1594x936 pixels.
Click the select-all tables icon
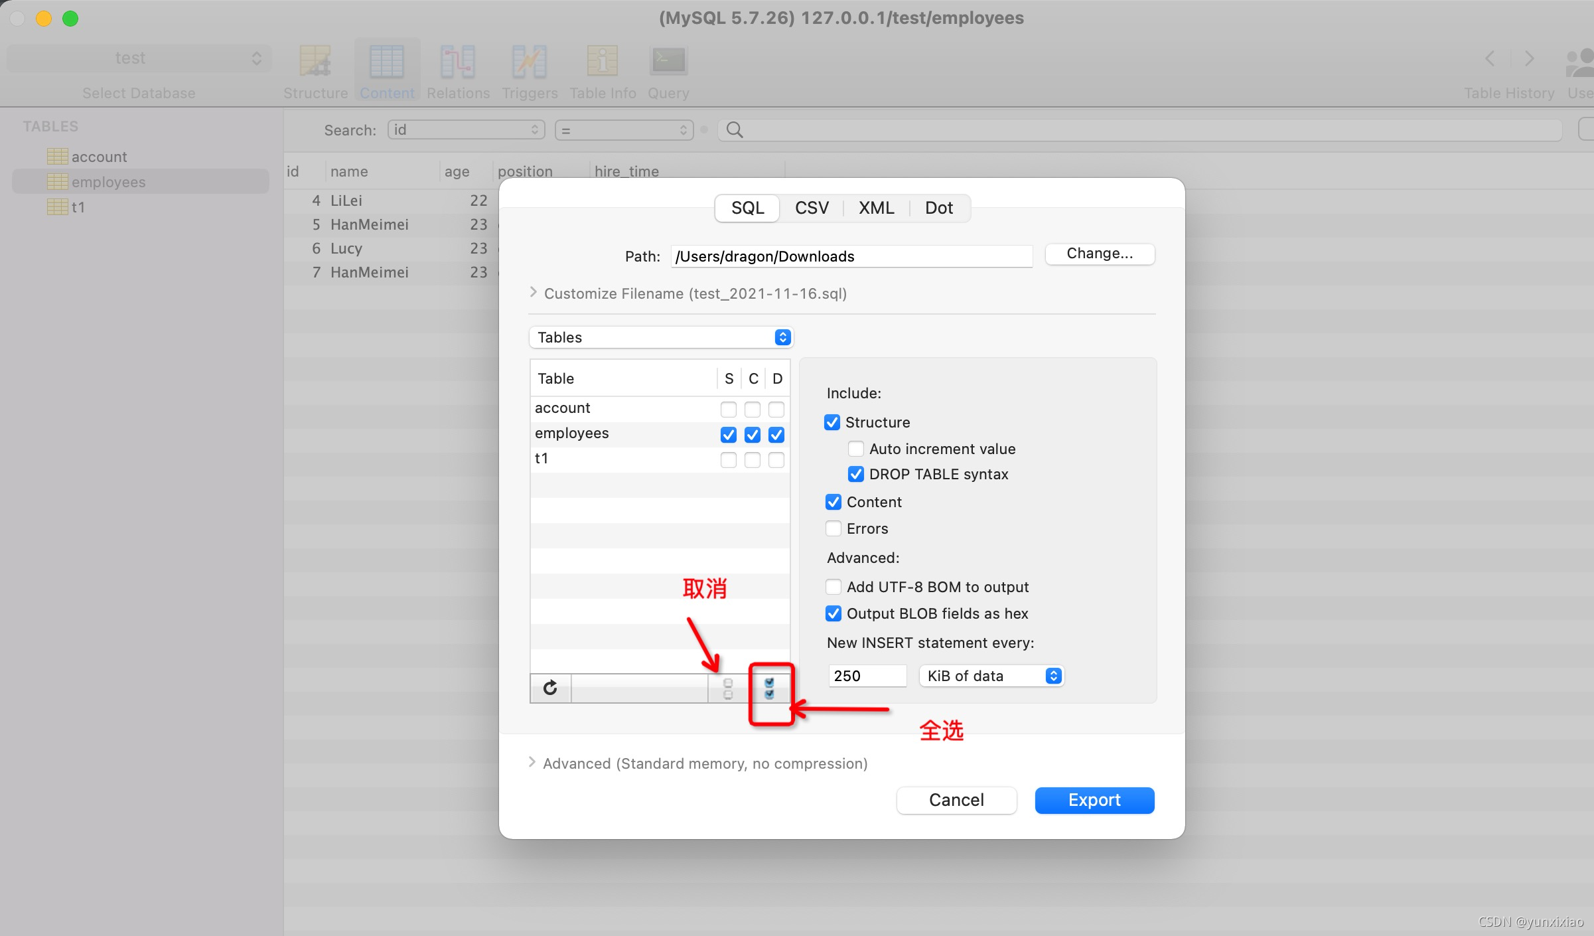[x=770, y=688]
